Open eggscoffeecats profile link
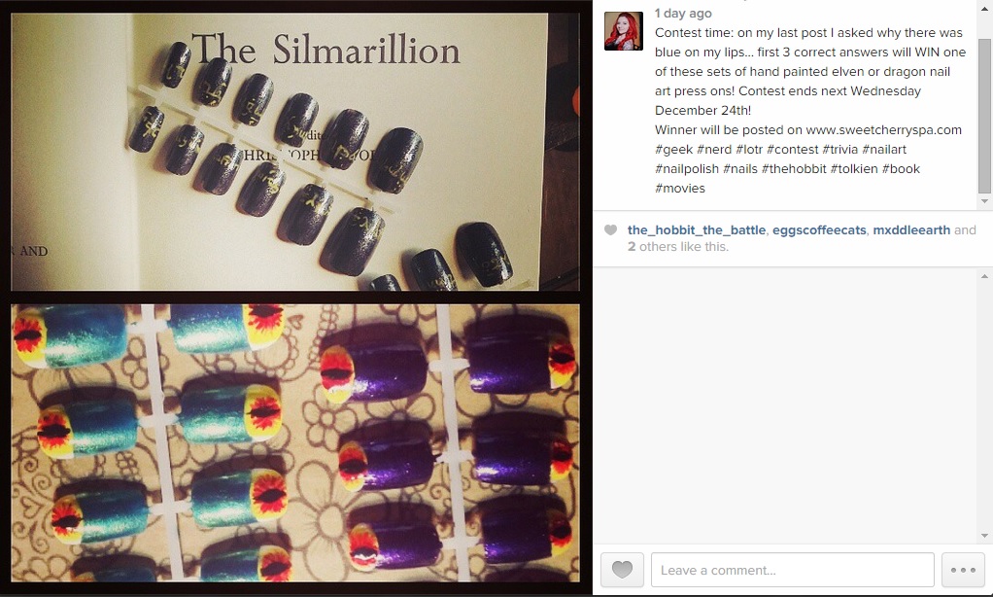This screenshot has width=993, height=597. click(819, 230)
